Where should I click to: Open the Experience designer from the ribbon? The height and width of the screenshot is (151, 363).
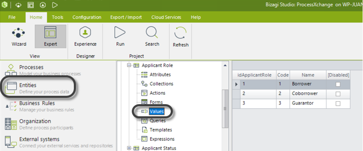[x=85, y=36]
